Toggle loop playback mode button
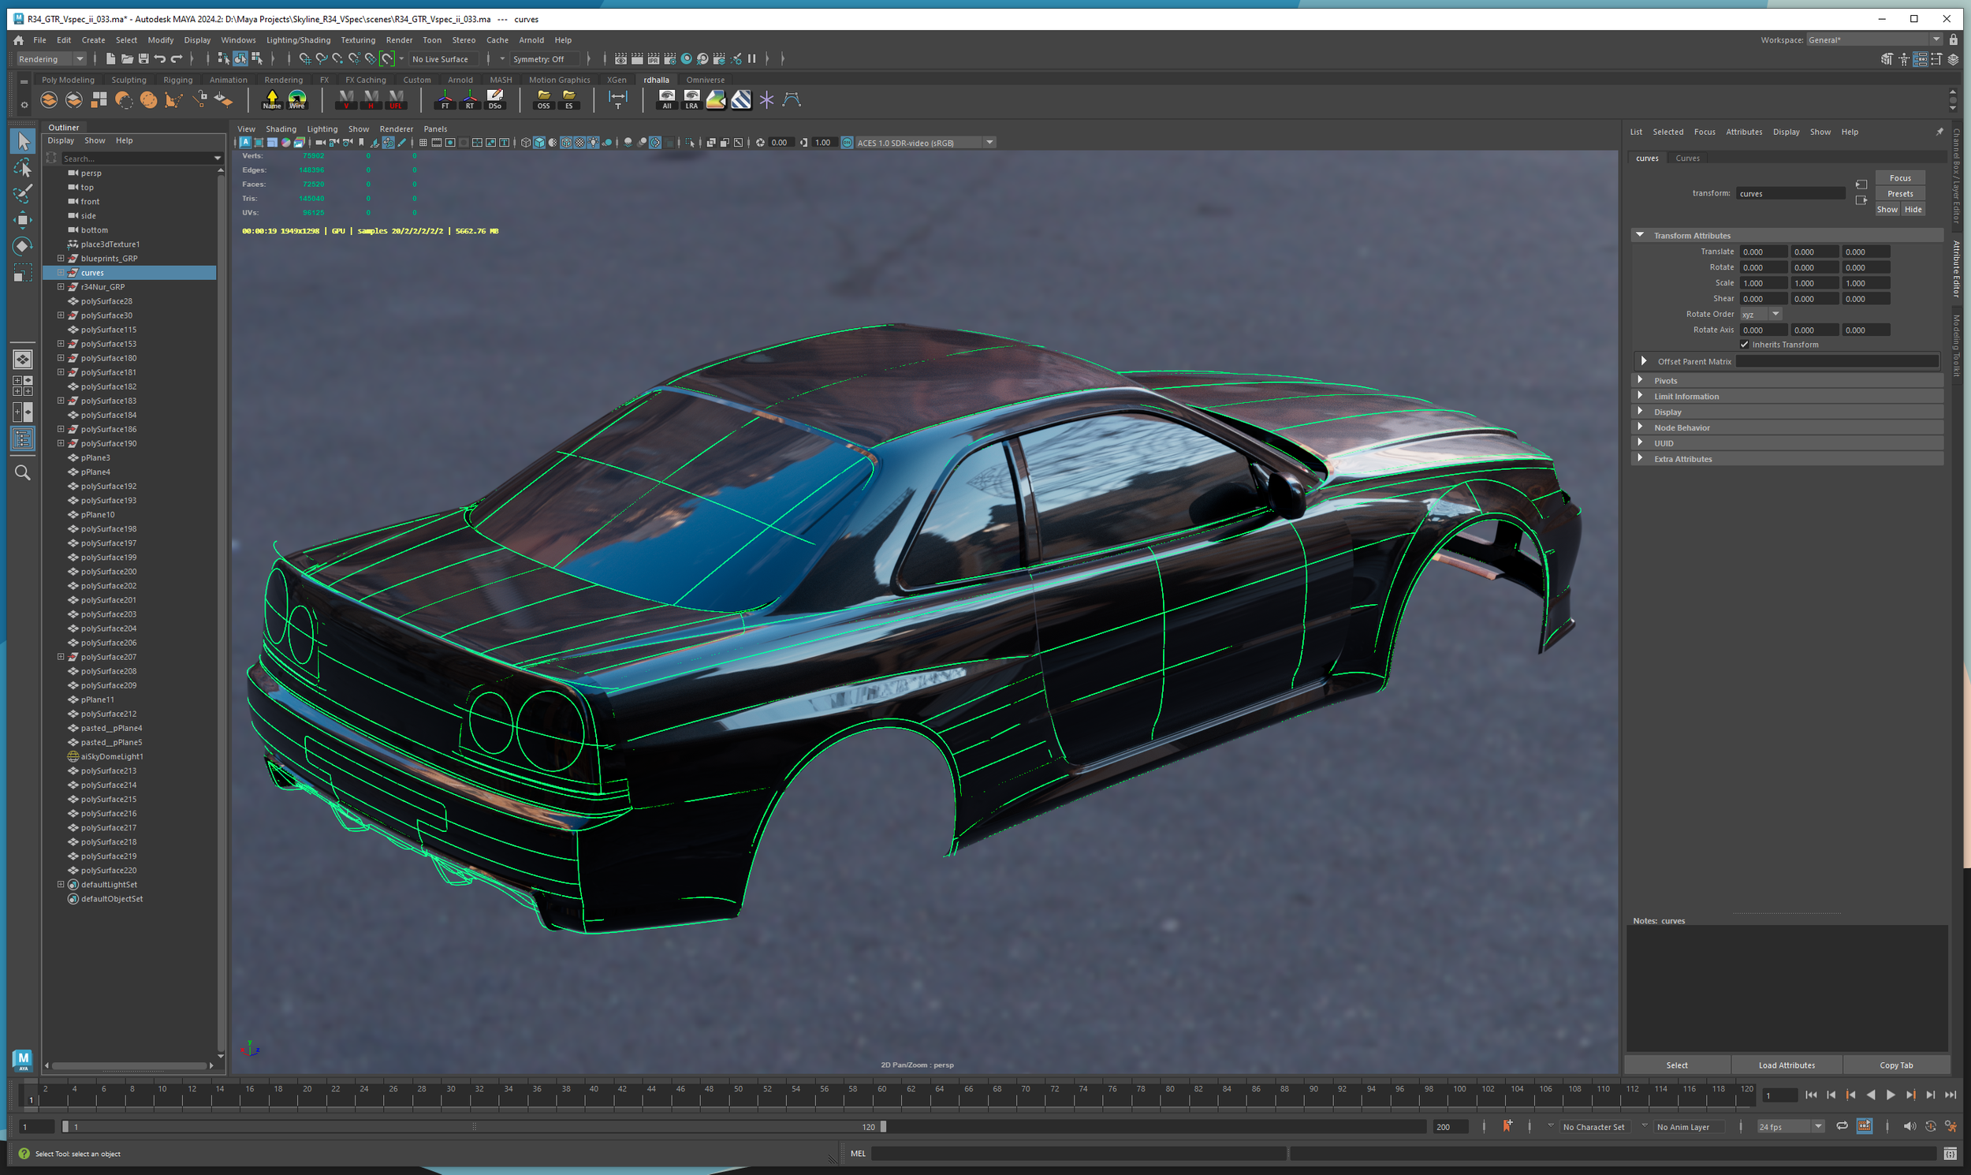Screen dimensions: 1971x1175 [x=1842, y=1126]
